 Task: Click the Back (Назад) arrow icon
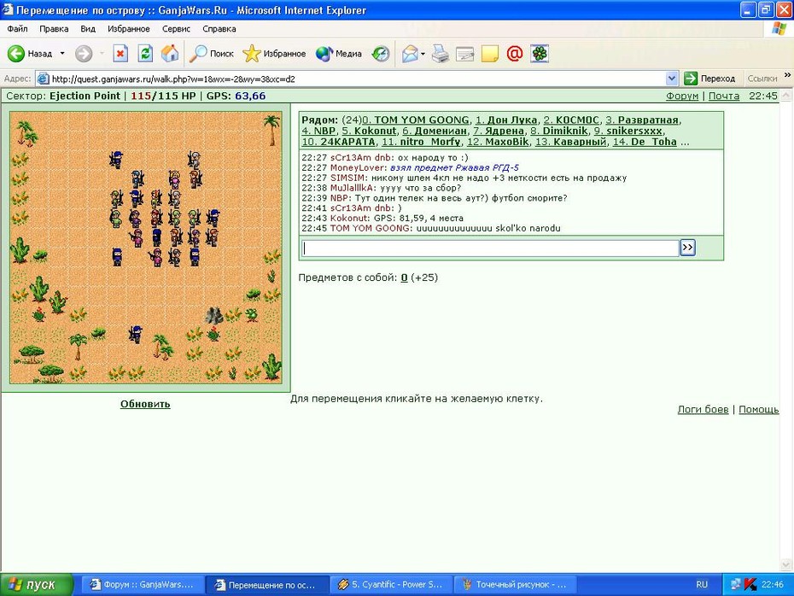coord(16,53)
